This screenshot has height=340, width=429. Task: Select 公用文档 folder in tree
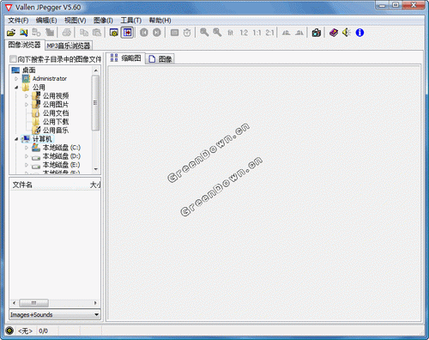56,113
